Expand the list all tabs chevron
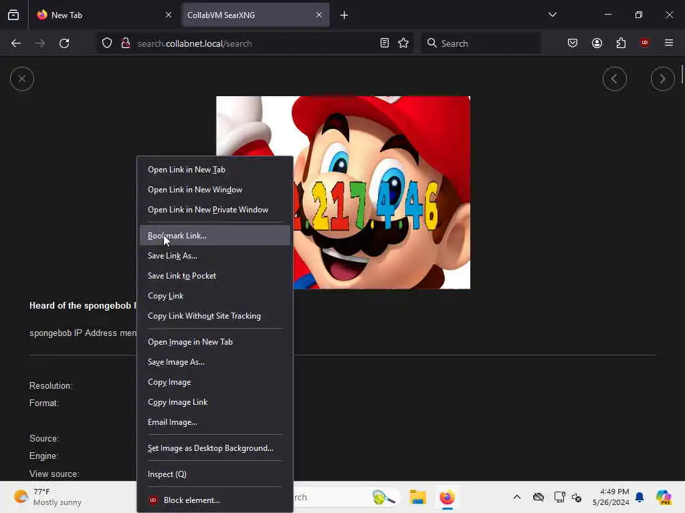This screenshot has width=685, height=513. (552, 15)
